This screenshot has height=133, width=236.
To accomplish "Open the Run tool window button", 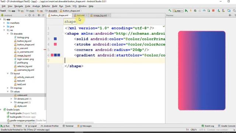I will 5,126.
